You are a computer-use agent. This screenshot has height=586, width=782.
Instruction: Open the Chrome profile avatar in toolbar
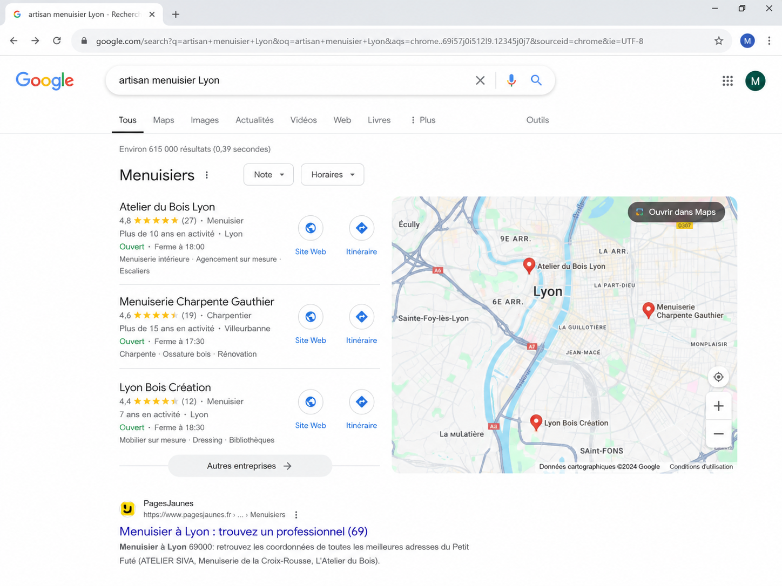(x=747, y=41)
